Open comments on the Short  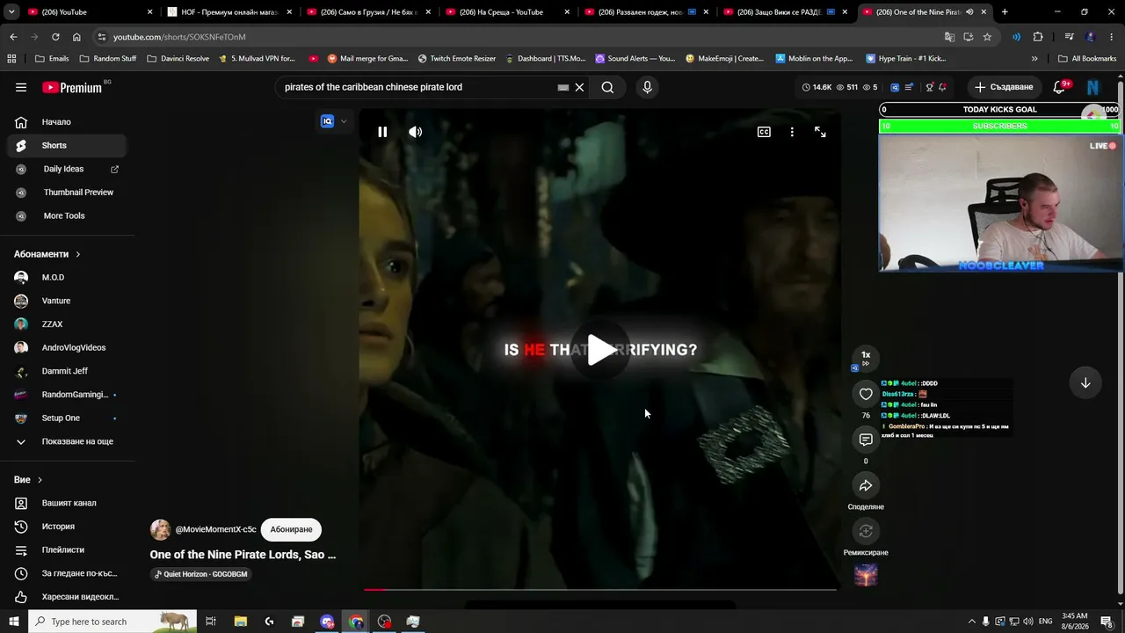click(866, 440)
